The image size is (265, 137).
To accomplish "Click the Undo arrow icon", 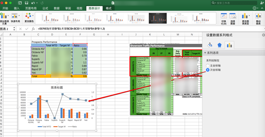I will point(33,3).
